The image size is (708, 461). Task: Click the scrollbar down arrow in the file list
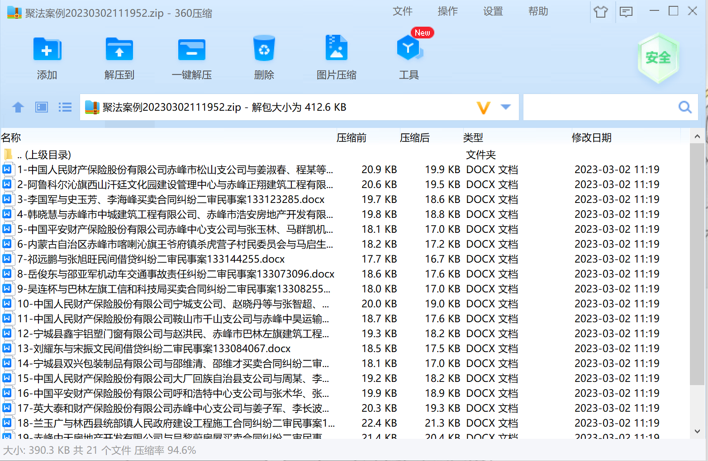pyautogui.click(x=697, y=431)
